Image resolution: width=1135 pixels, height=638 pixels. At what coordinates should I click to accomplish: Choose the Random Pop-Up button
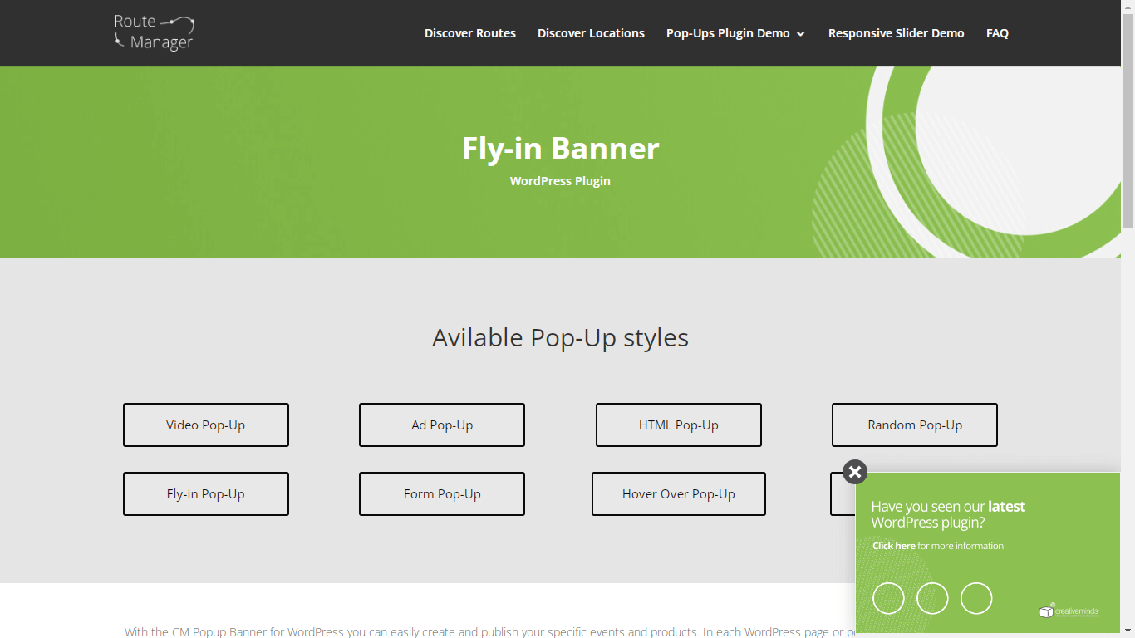[x=915, y=425]
